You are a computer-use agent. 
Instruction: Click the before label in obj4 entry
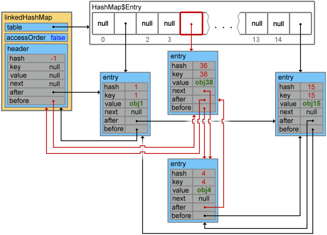click(181, 216)
